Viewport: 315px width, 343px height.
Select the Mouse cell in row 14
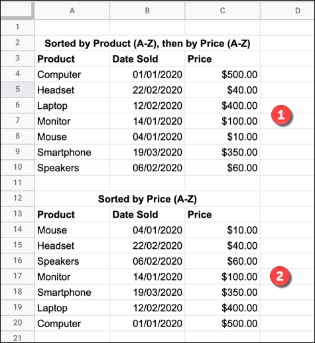pos(72,230)
